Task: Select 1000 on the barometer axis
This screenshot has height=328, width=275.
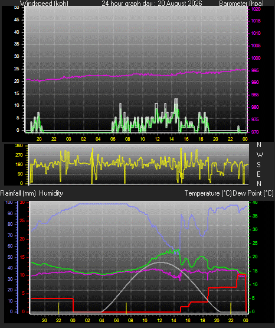Action: (256, 58)
